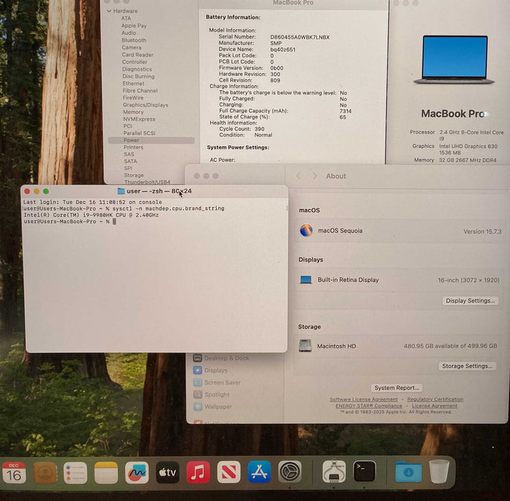
Task: Click the folder icon in Terminal title bar
Action: pos(121,191)
